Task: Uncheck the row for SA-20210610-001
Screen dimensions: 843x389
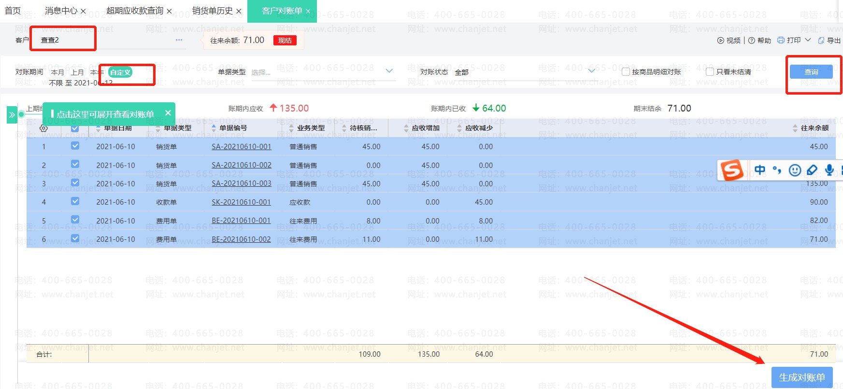Action: (x=75, y=146)
